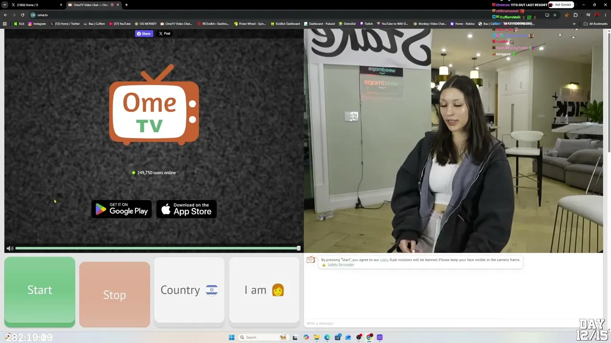
Task: Start a new OmeTV video chat
Action: point(40,292)
